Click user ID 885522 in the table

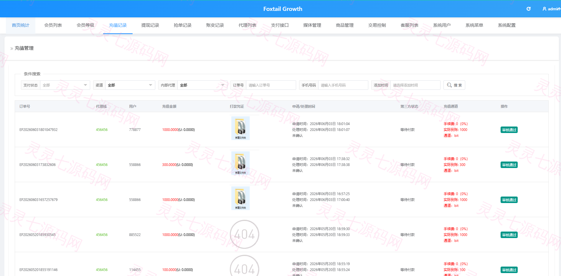pyautogui.click(x=135, y=235)
